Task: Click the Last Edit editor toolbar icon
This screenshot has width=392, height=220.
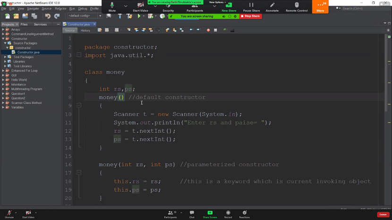Action: click(100, 30)
